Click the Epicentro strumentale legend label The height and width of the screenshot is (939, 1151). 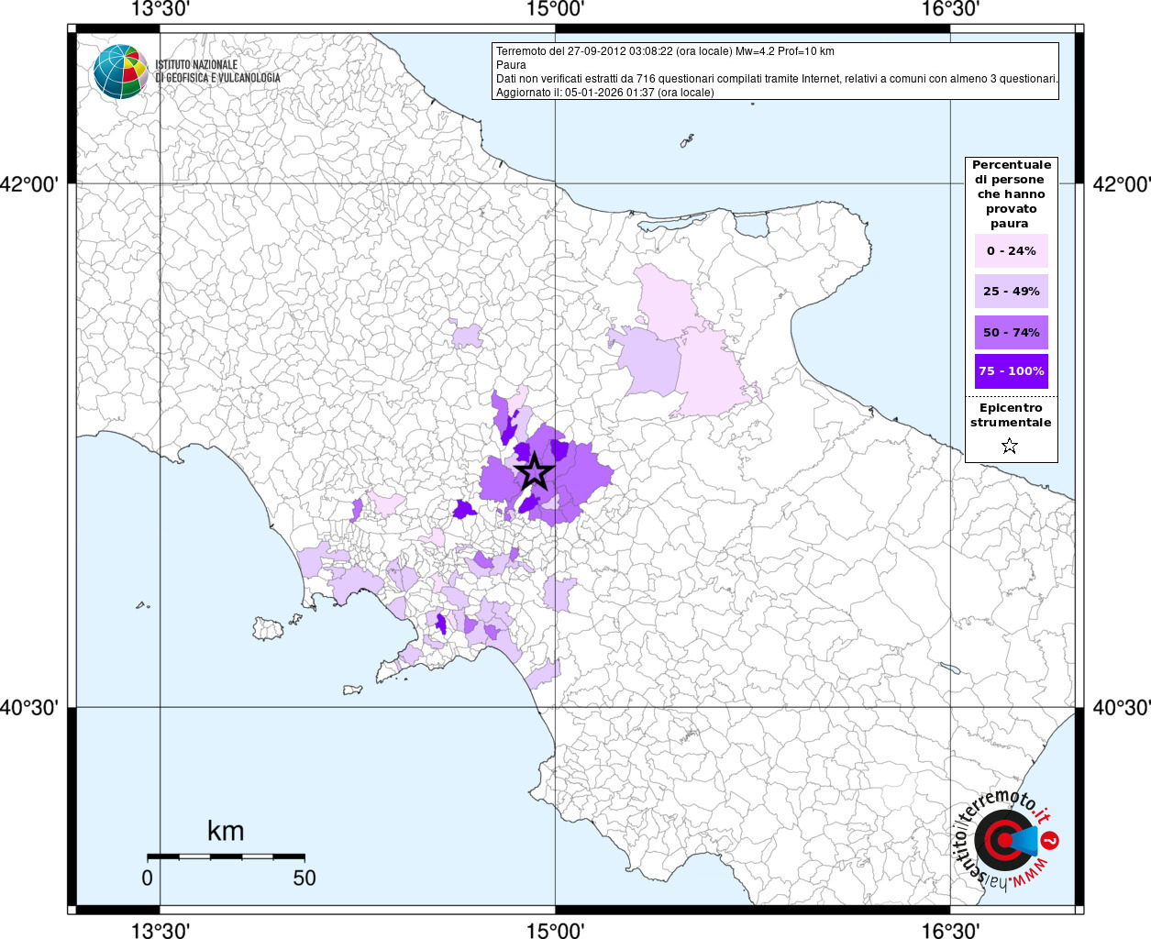point(1011,415)
